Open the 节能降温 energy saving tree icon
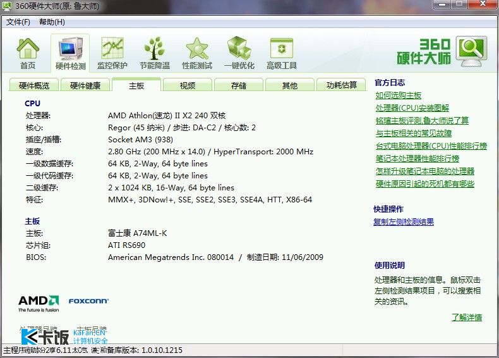This screenshot has height=358, width=499. pos(155,53)
